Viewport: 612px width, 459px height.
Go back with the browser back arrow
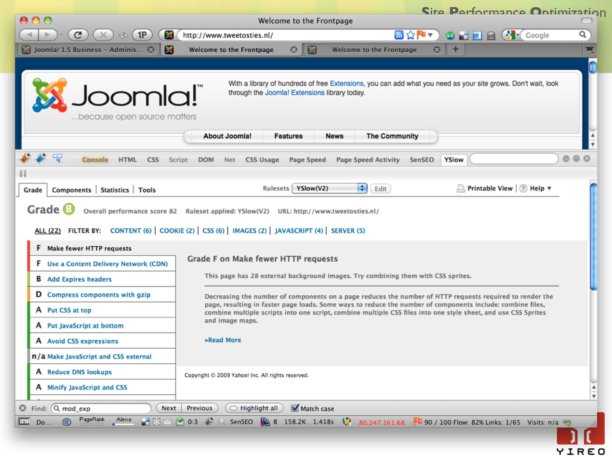pos(29,35)
